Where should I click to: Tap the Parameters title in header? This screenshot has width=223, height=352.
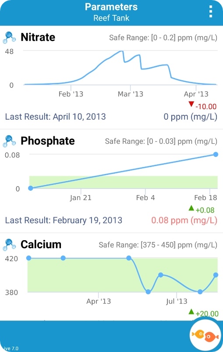[x=111, y=7]
